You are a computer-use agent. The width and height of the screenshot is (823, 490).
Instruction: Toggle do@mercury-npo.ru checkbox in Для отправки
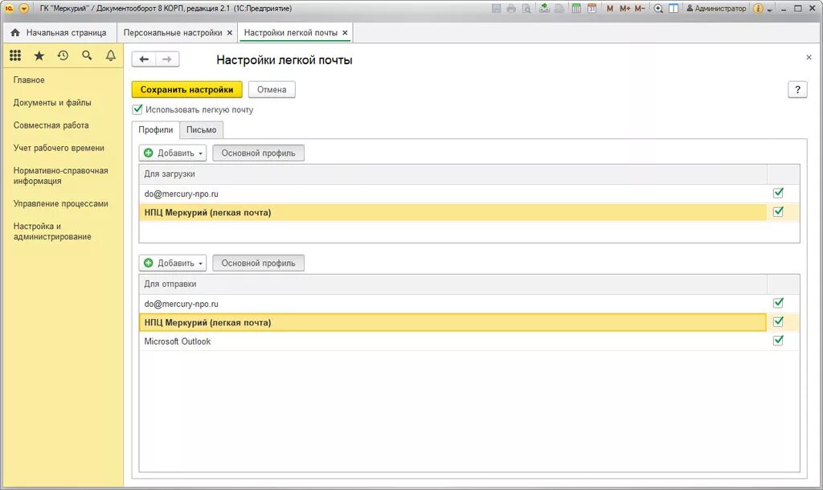(x=778, y=303)
